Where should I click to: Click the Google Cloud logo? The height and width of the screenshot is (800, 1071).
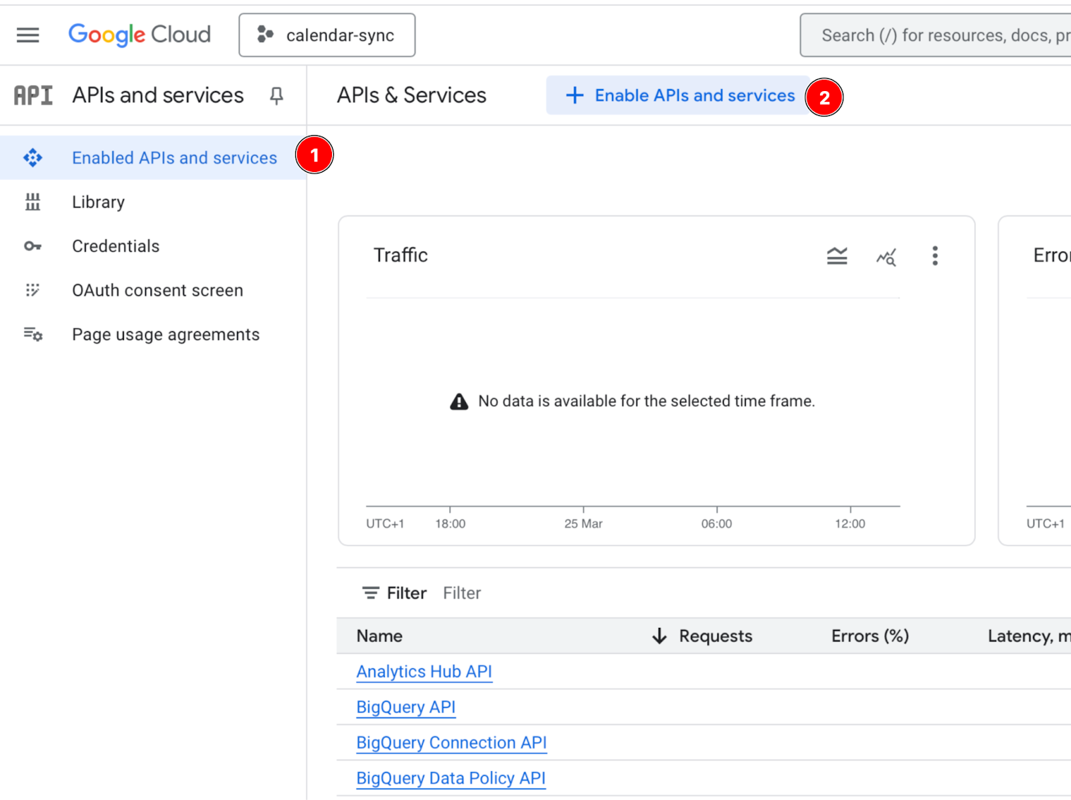(139, 35)
